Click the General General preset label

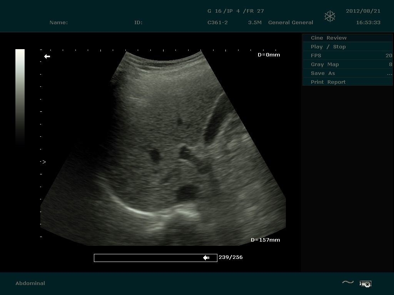click(290, 22)
